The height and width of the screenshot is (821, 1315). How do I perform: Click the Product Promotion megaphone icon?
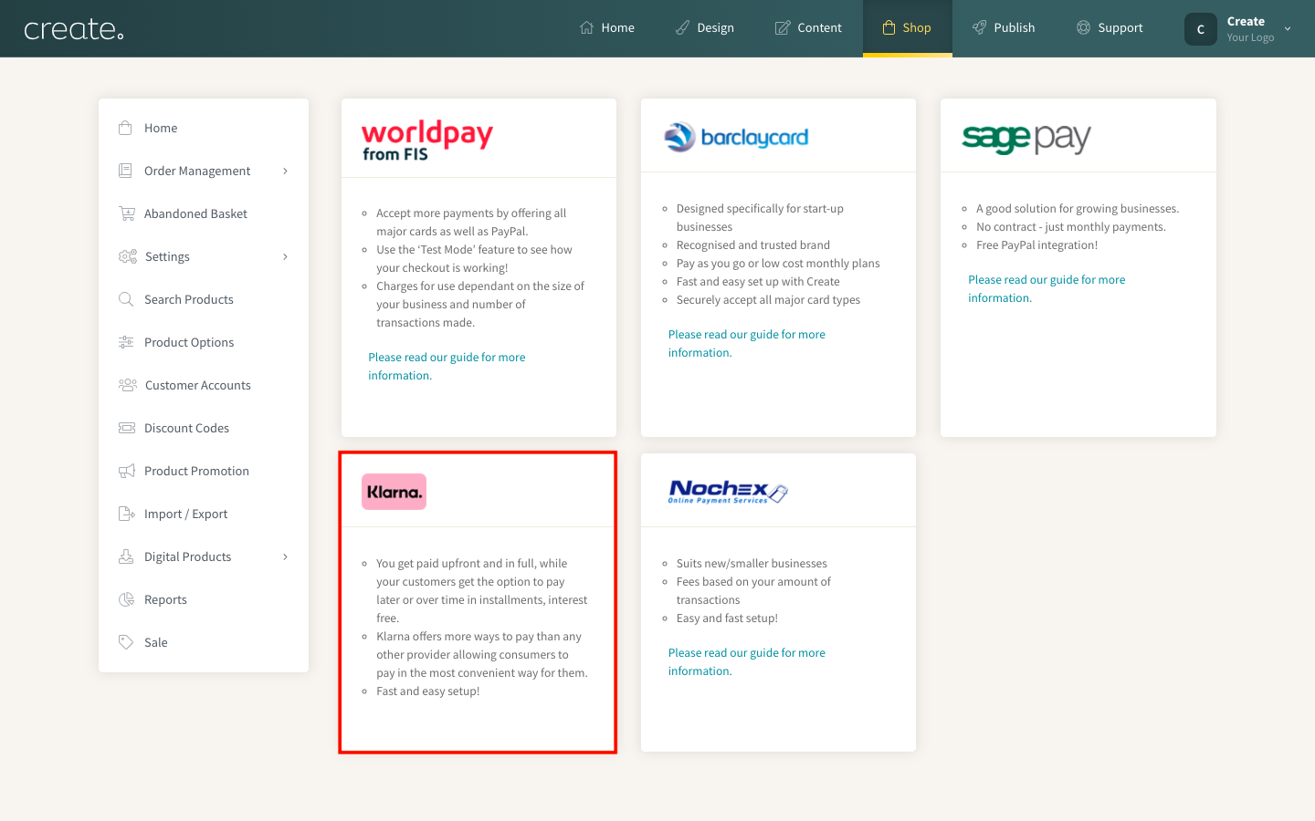tap(126, 471)
